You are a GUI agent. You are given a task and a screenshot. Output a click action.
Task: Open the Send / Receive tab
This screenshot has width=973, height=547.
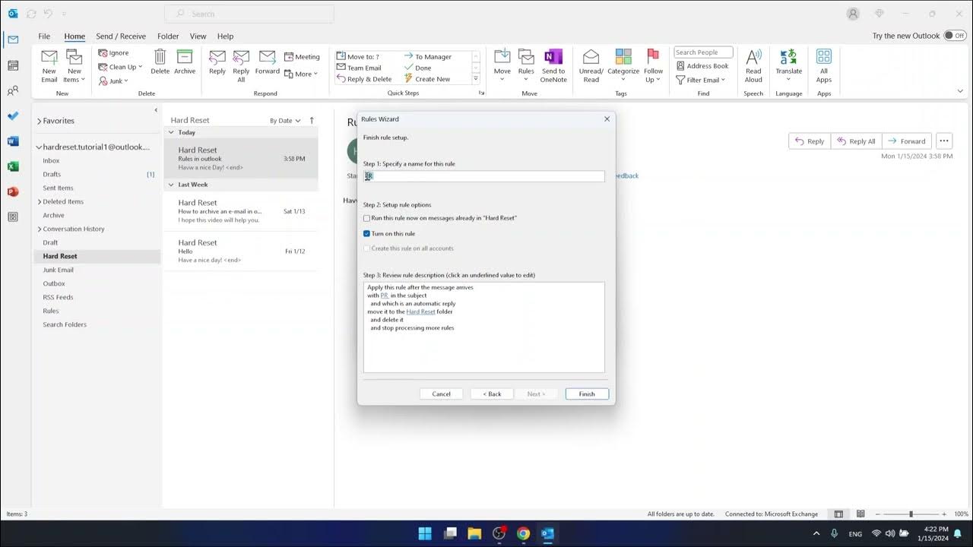120,36
